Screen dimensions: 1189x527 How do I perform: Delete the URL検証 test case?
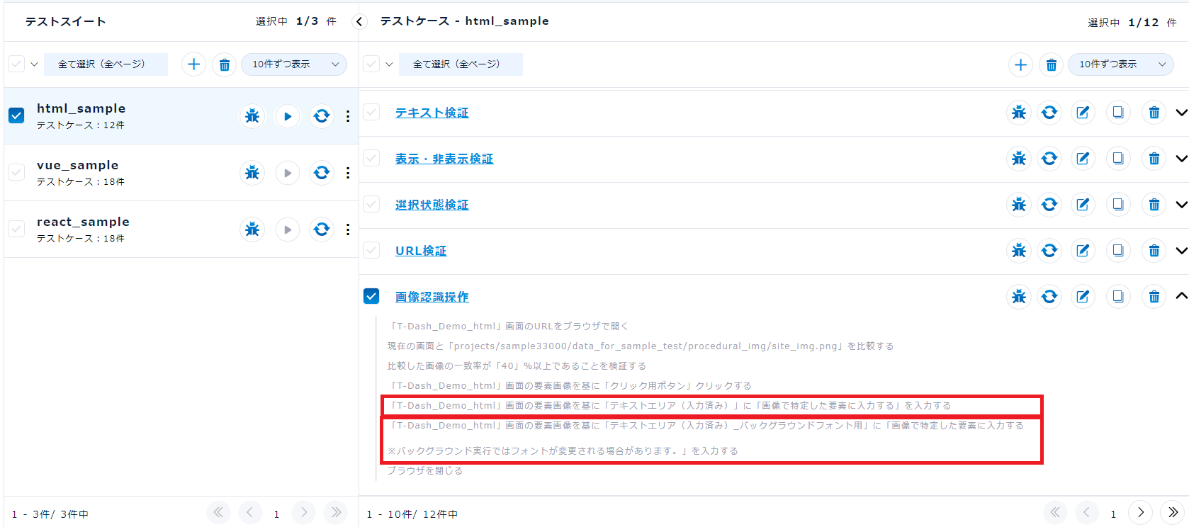pos(1154,251)
